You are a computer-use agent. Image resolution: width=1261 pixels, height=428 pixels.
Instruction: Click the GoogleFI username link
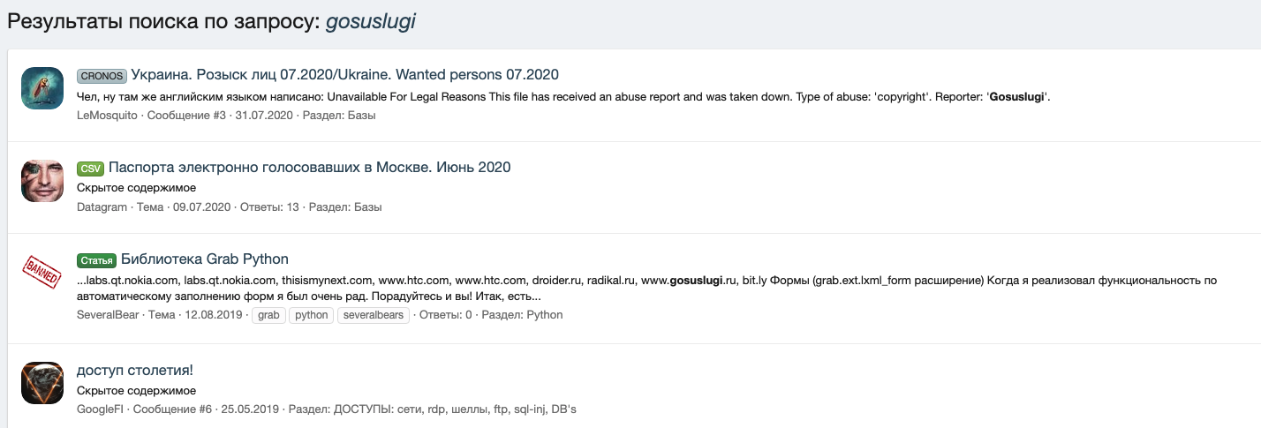click(x=102, y=409)
